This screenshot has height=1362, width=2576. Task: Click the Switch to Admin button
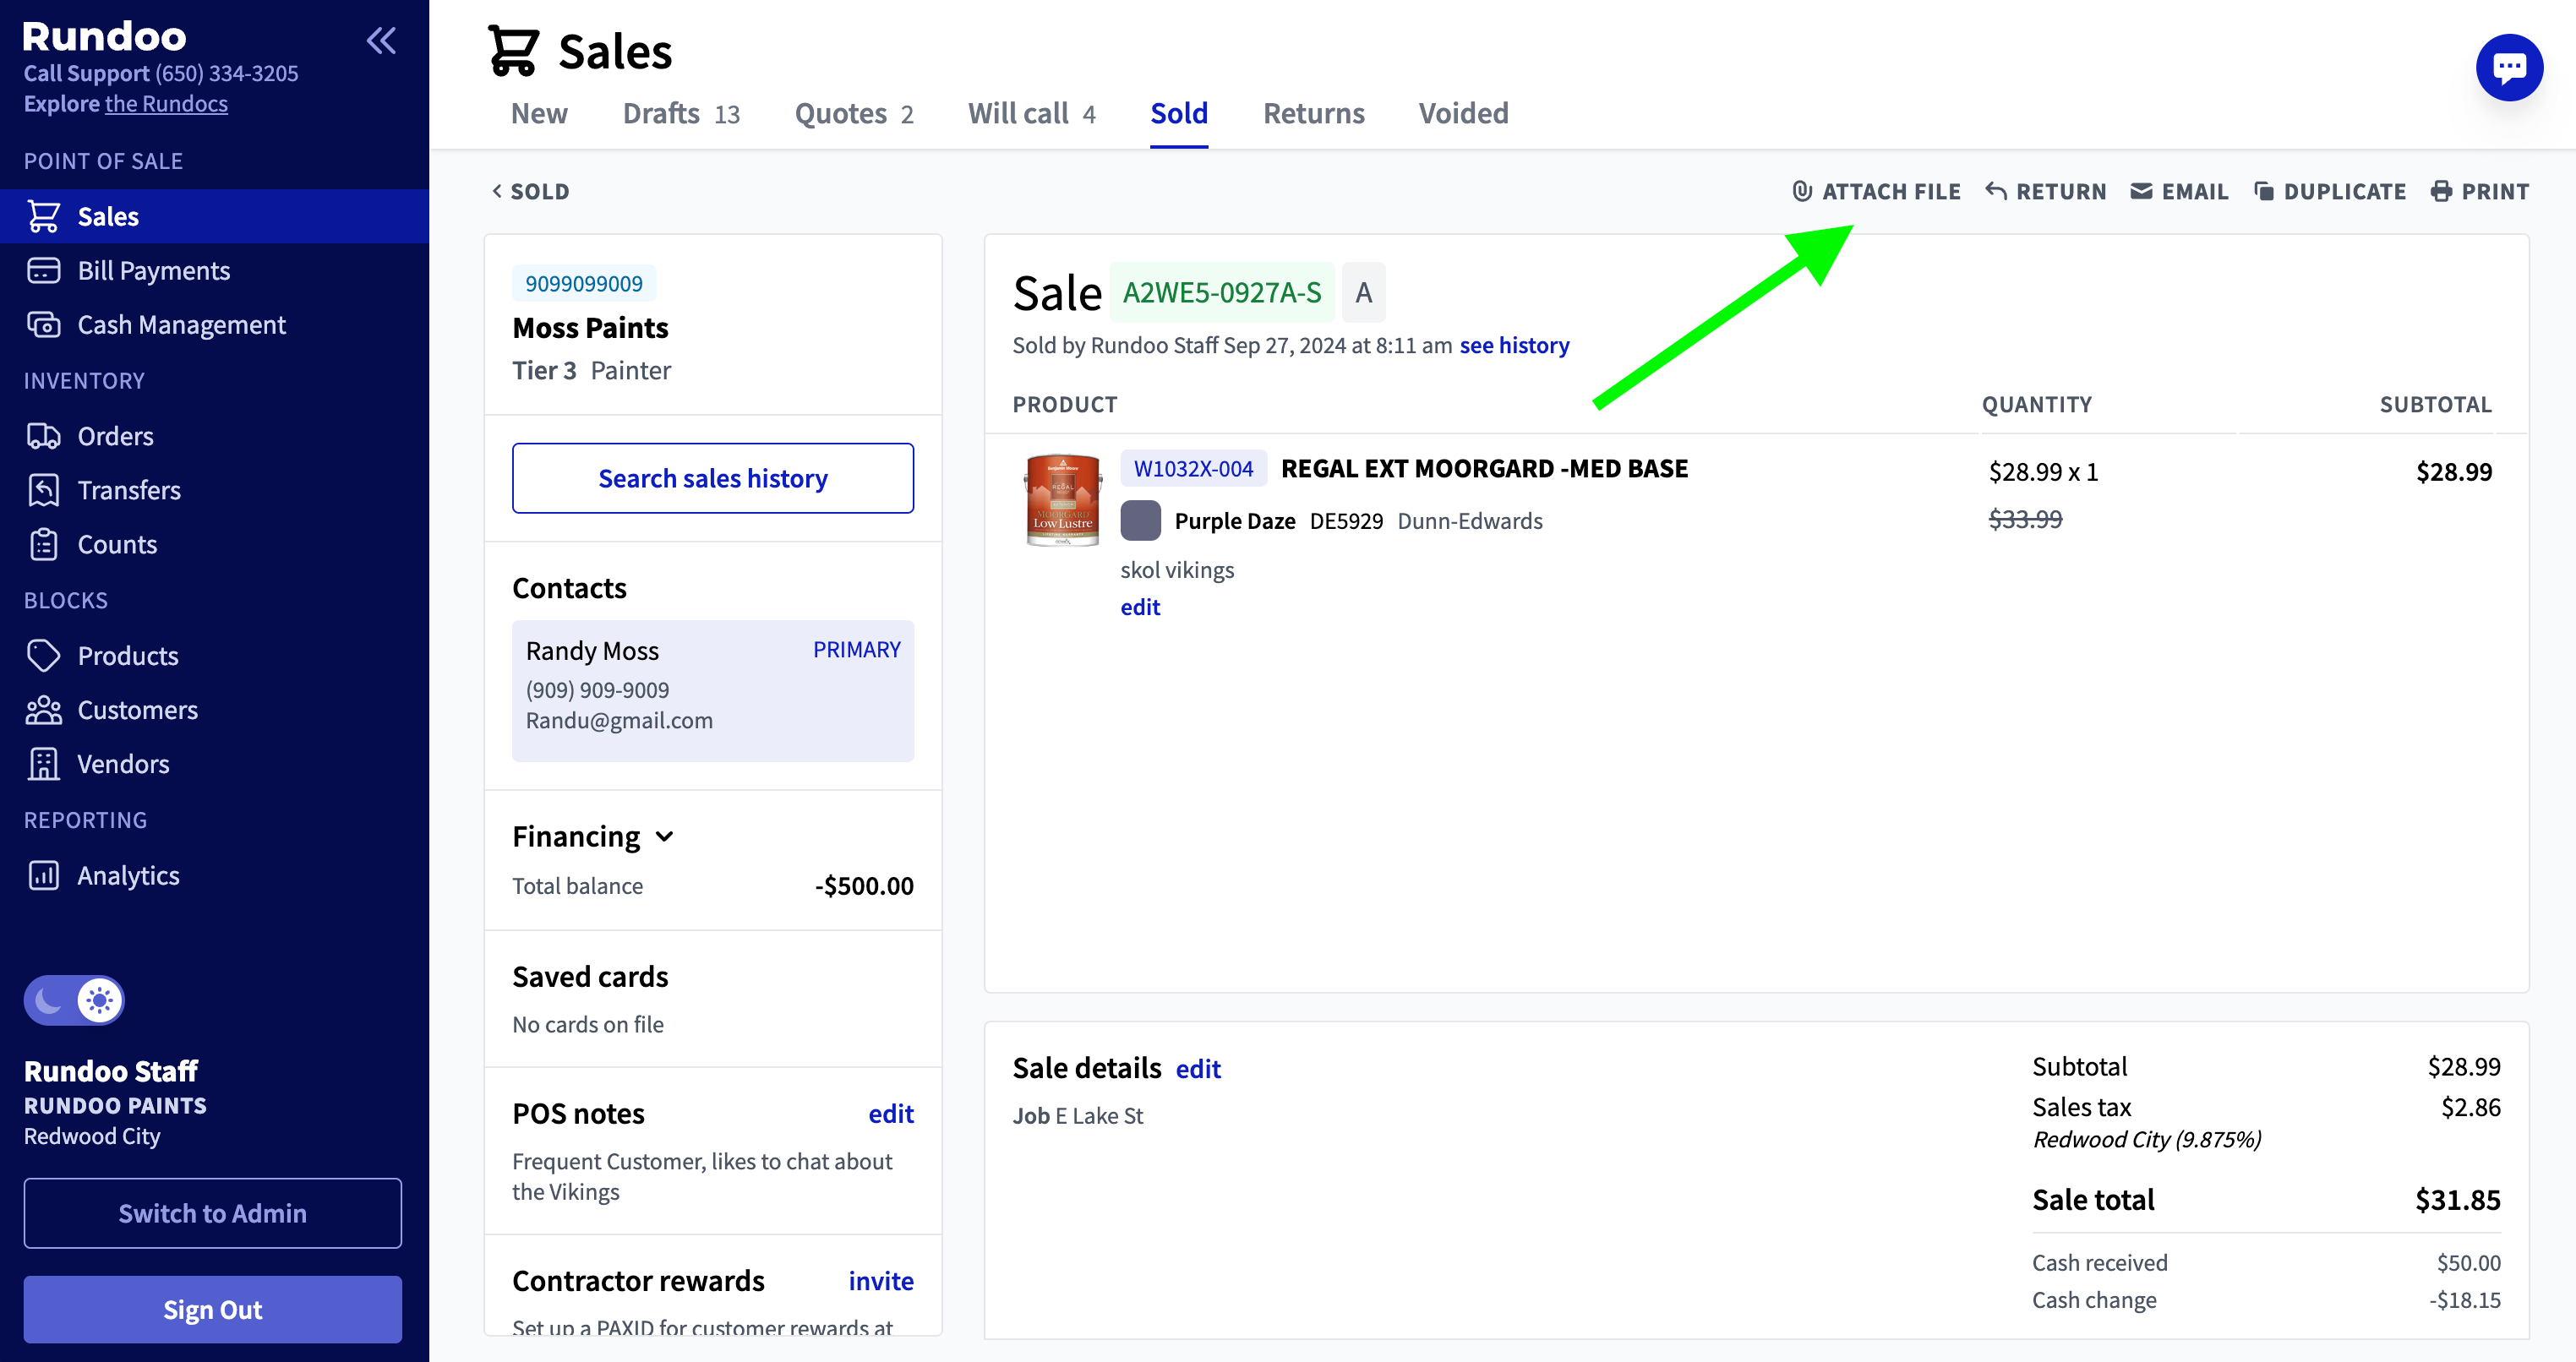[213, 1213]
